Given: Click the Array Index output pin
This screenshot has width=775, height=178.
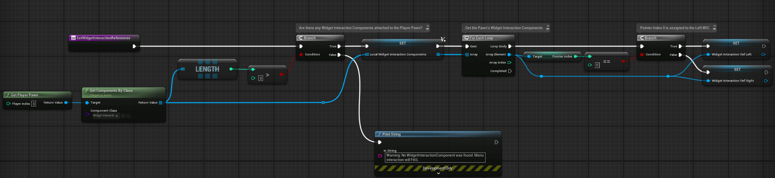Looking at the screenshot, I should [509, 63].
